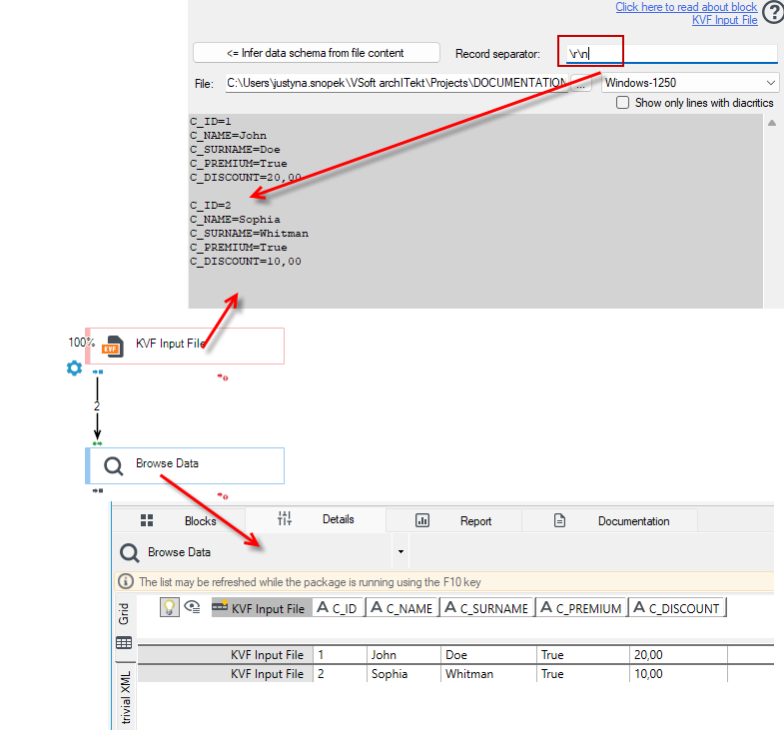Select the Grid view table icon
This screenshot has width=784, height=730.
click(124, 642)
